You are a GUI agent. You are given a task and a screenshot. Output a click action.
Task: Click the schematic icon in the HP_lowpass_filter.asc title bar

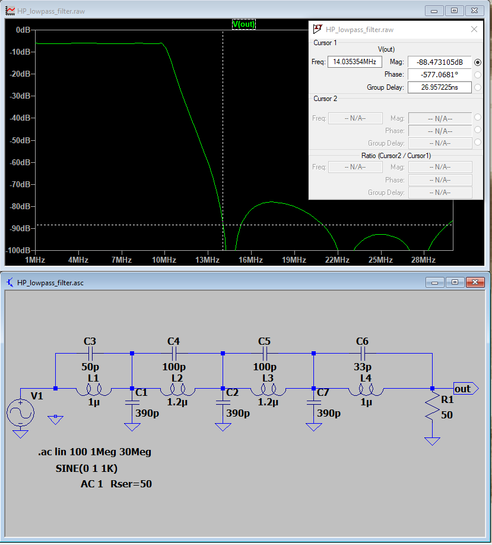pos(11,282)
